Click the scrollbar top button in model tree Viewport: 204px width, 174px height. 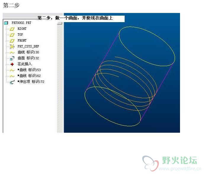pos(60,23)
